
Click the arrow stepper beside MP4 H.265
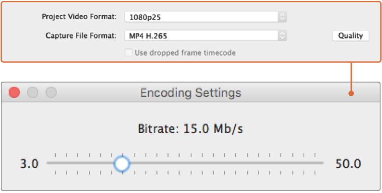pyautogui.click(x=282, y=36)
